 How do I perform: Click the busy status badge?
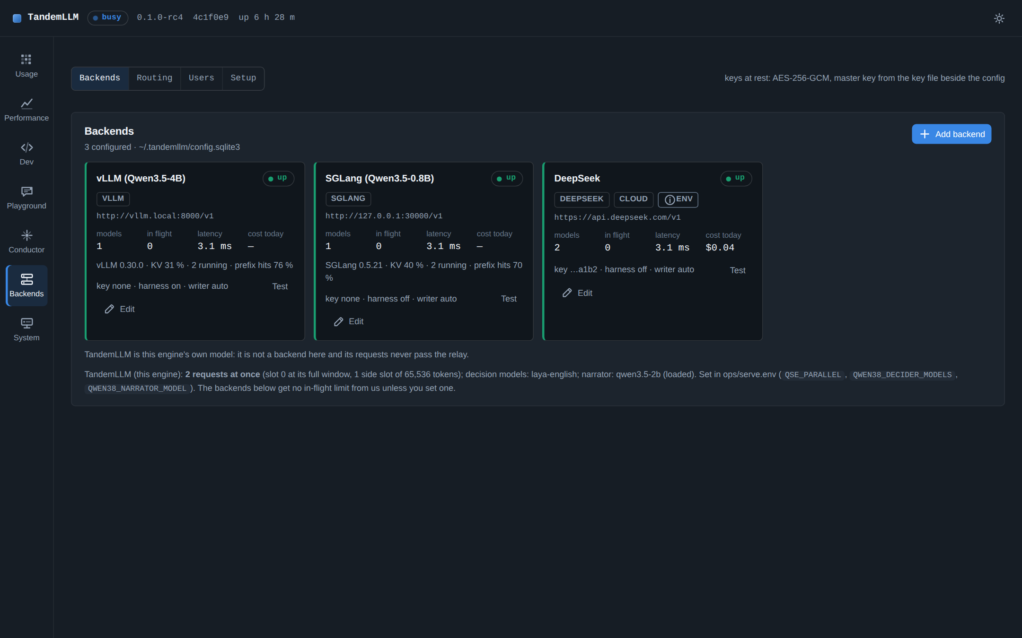click(108, 18)
